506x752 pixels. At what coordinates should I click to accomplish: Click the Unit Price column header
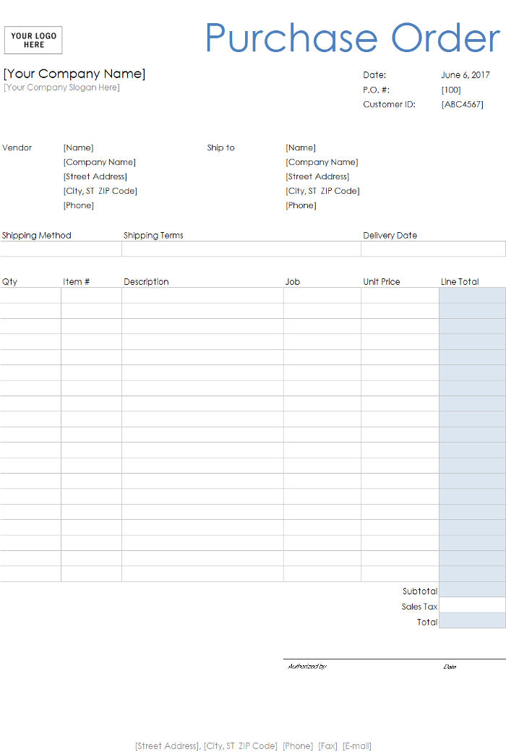click(381, 282)
